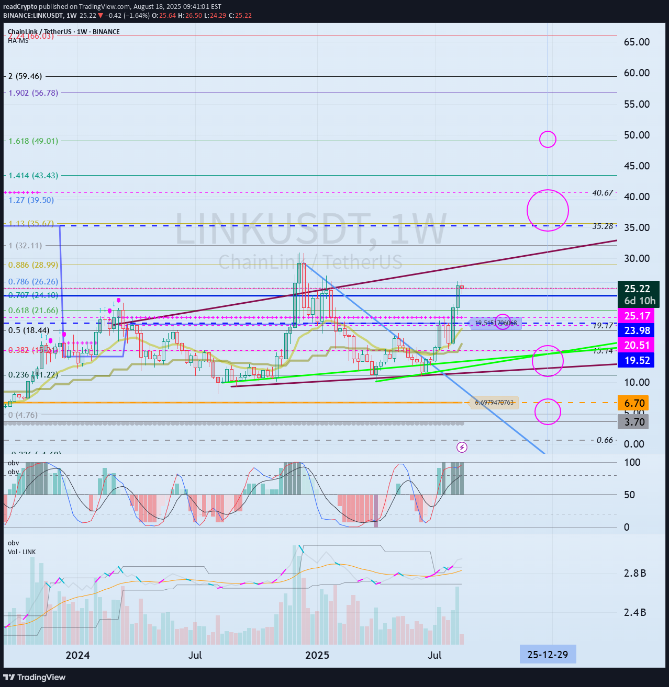Click the 45.00 price axis label
The height and width of the screenshot is (687, 669).
click(637, 166)
